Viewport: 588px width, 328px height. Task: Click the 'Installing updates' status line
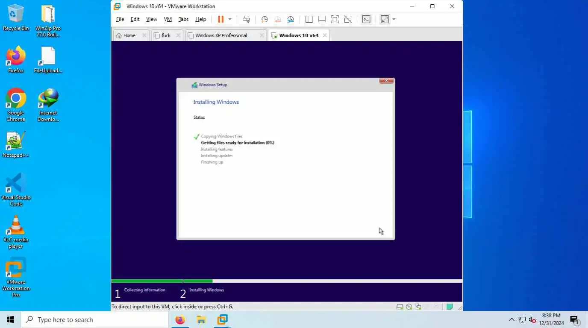click(x=217, y=155)
